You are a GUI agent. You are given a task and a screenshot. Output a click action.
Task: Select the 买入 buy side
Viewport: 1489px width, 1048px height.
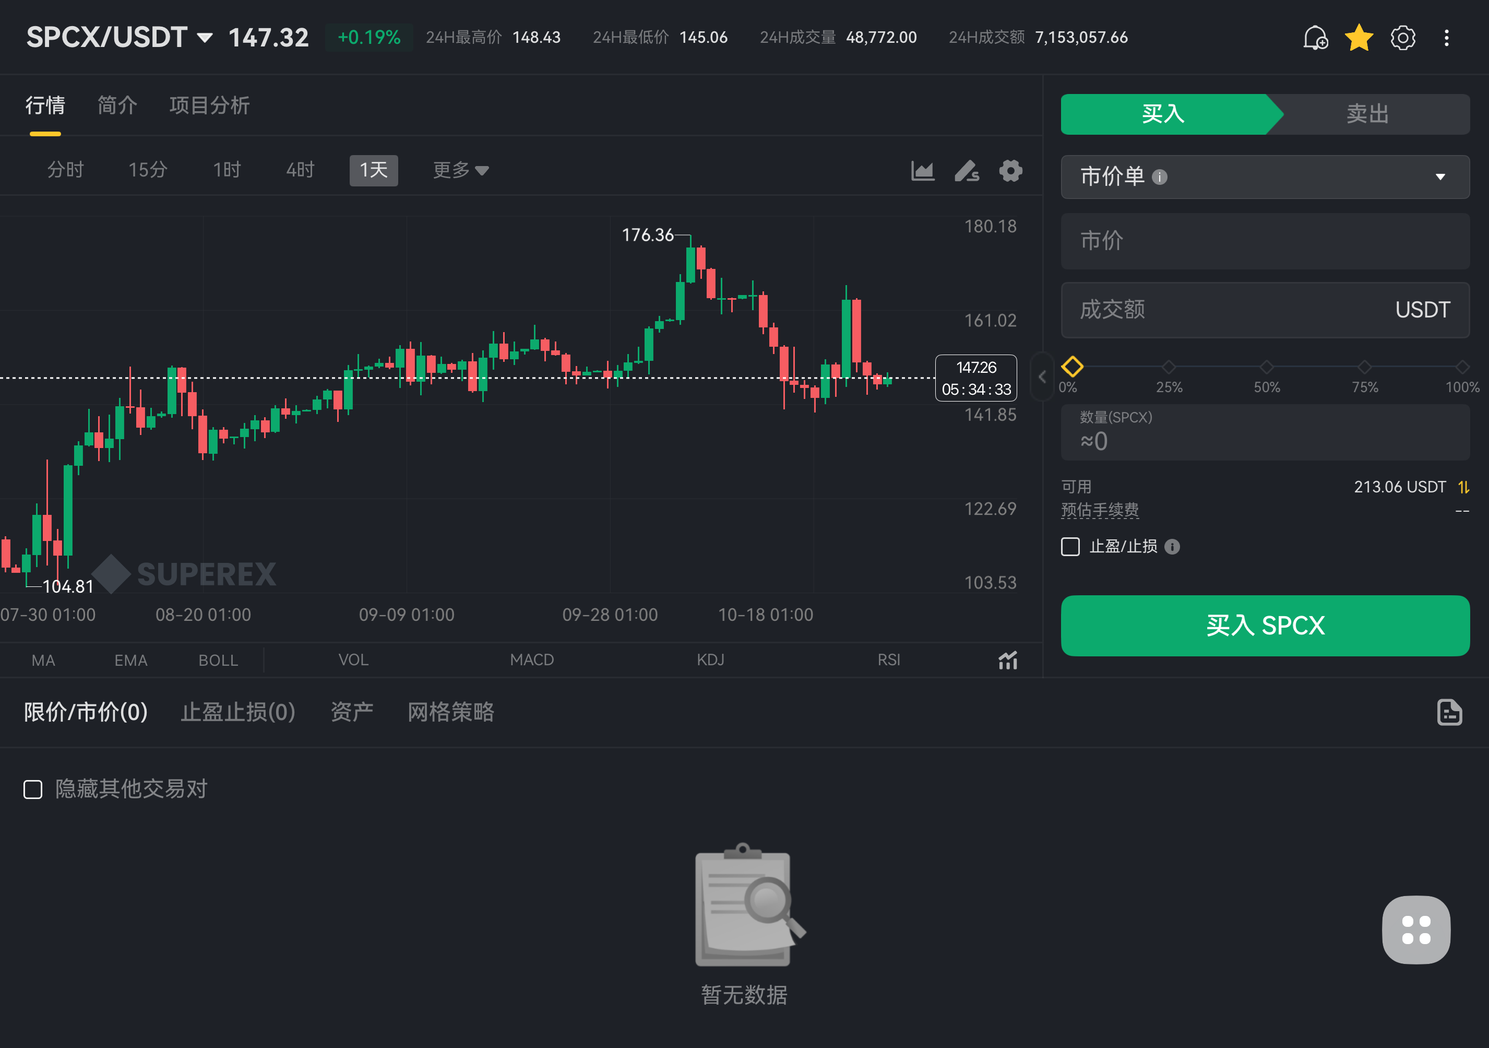coord(1163,114)
